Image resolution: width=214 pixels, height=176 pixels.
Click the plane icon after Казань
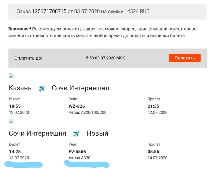pyautogui.click(x=42, y=88)
